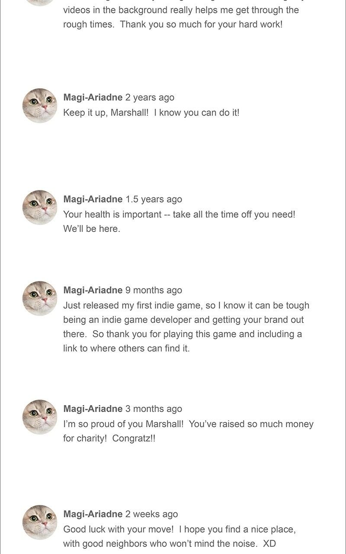Screen dimensions: 346x554
Task: Select the cat avatar on the 3 months ago comment
Action: (x=40, y=417)
